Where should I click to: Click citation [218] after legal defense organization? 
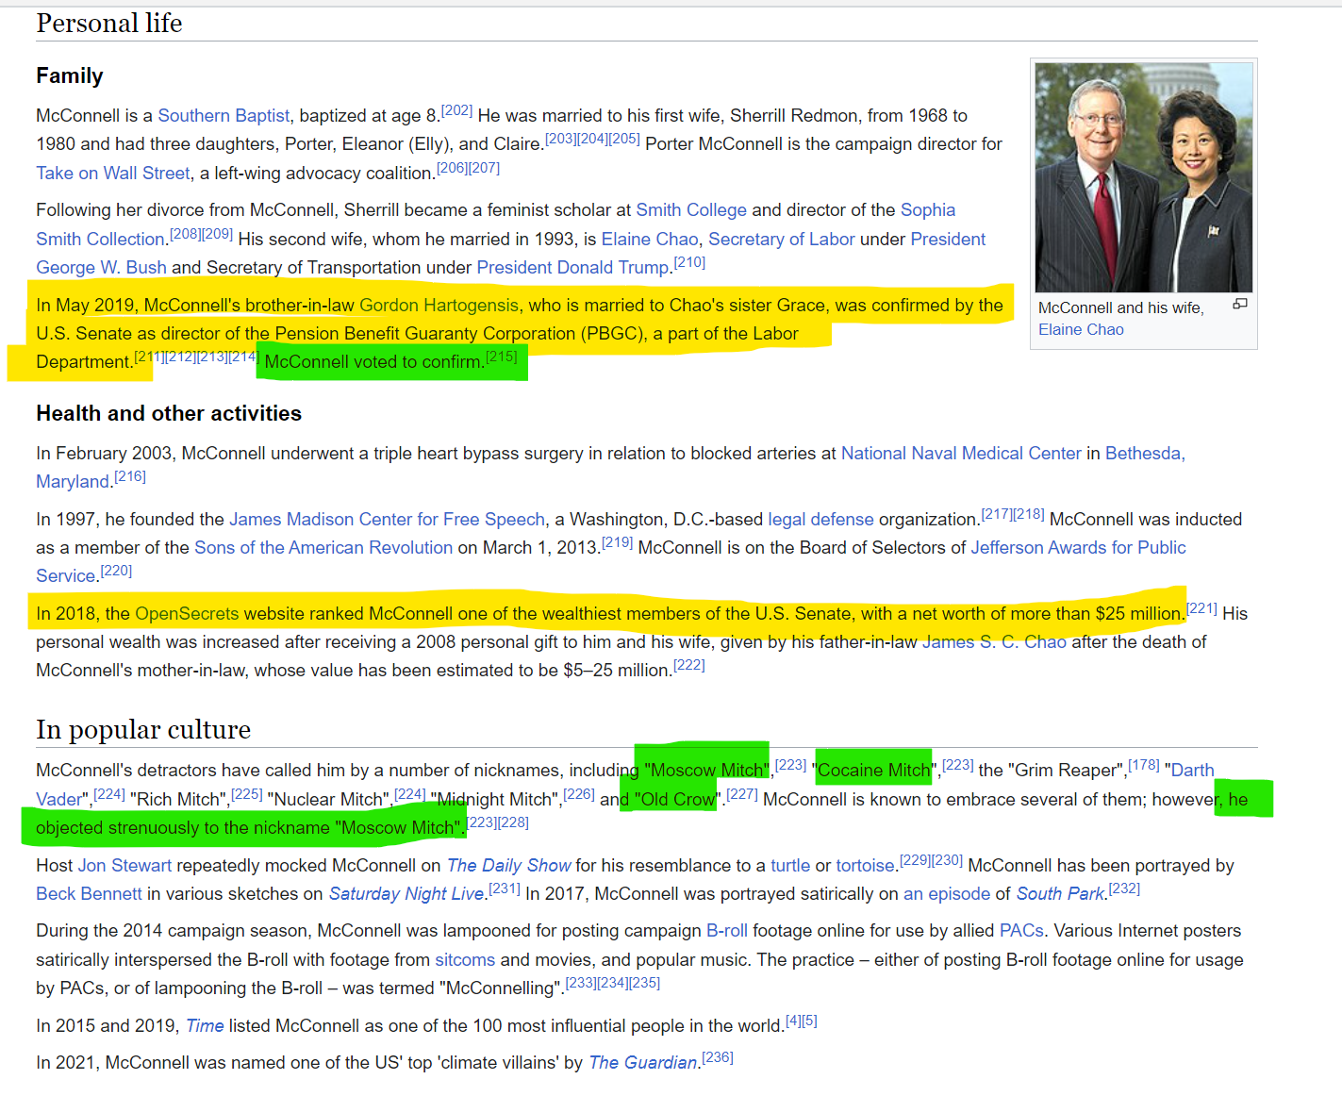pyautogui.click(x=1029, y=514)
